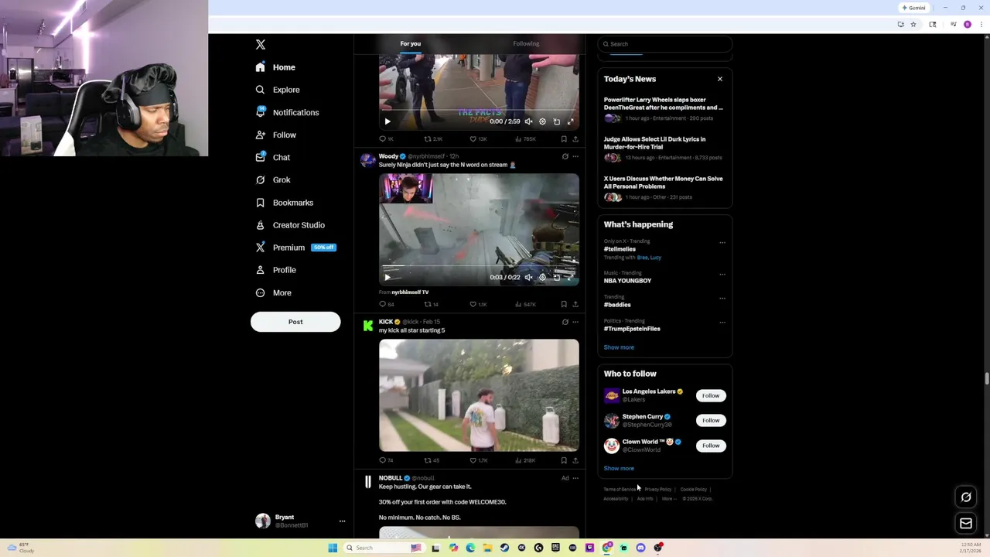This screenshot has height=557, width=990.
Task: Open File Explorer from taskbar
Action: point(487,548)
